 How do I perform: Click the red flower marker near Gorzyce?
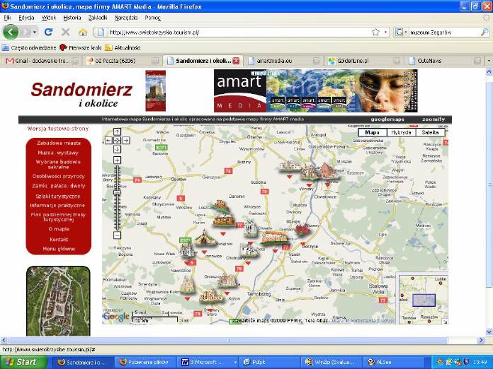pyautogui.click(x=302, y=231)
